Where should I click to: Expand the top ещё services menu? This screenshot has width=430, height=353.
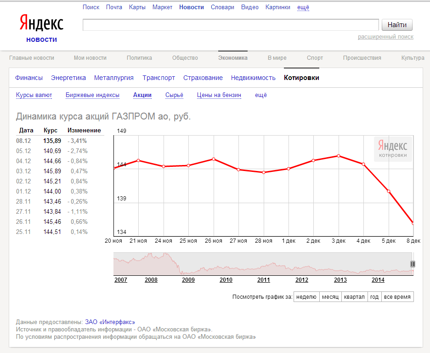[x=303, y=7]
